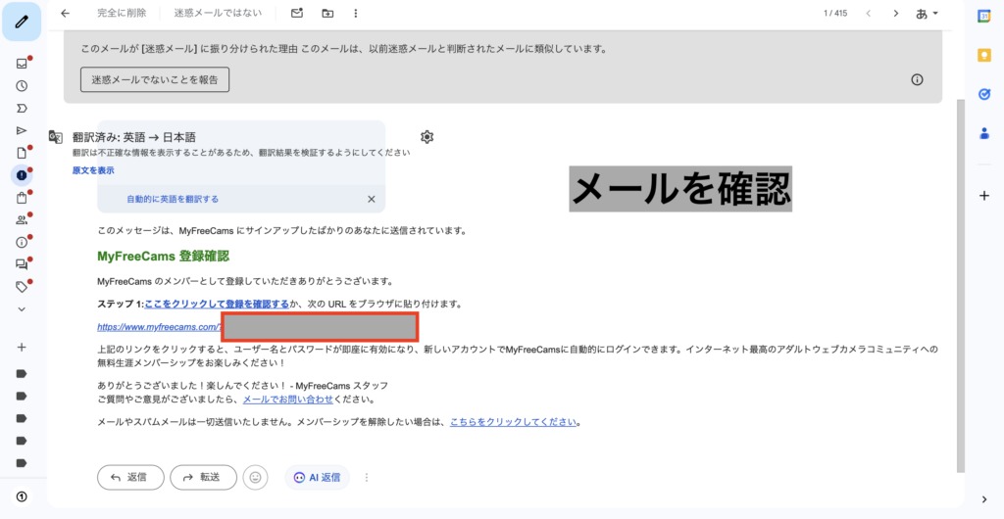Click the 1 / 415 message counter
The width and height of the screenshot is (1004, 519).
pyautogui.click(x=835, y=14)
